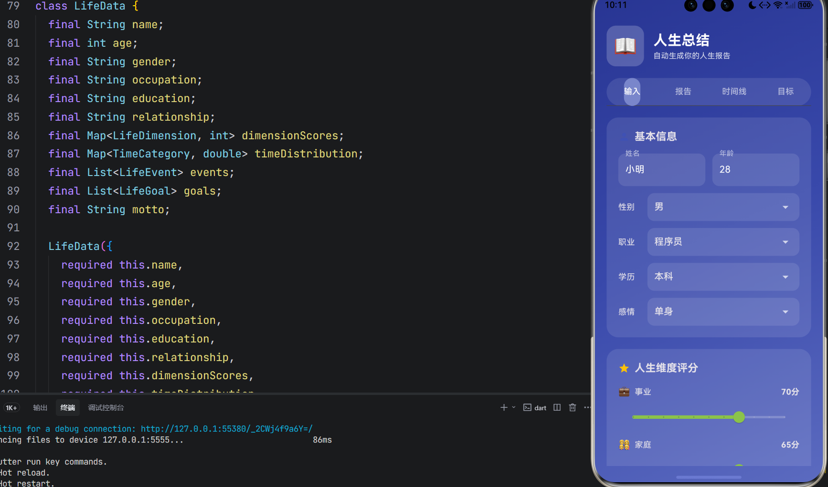Click the family icon beside 家庭
Image resolution: width=828 pixels, height=487 pixels.
pos(624,445)
